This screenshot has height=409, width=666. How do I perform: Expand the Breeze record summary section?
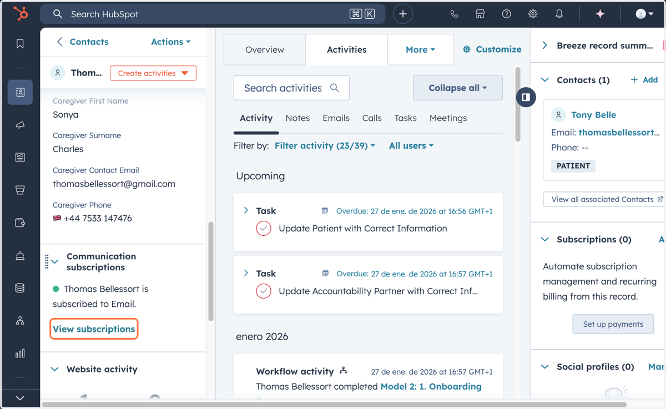(545, 46)
